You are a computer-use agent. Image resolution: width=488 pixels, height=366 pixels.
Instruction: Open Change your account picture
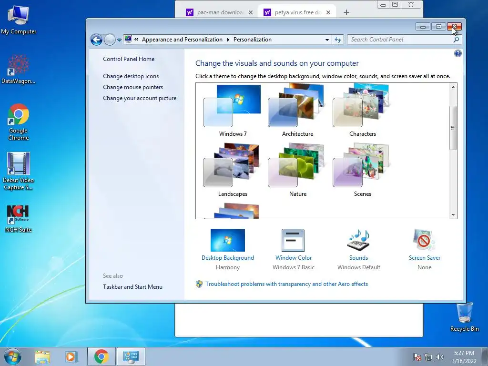[x=140, y=98]
